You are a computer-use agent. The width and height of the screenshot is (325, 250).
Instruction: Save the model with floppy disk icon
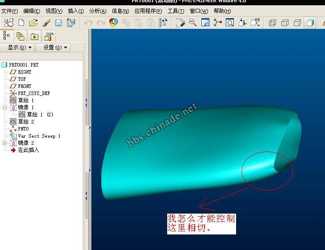[58, 23]
